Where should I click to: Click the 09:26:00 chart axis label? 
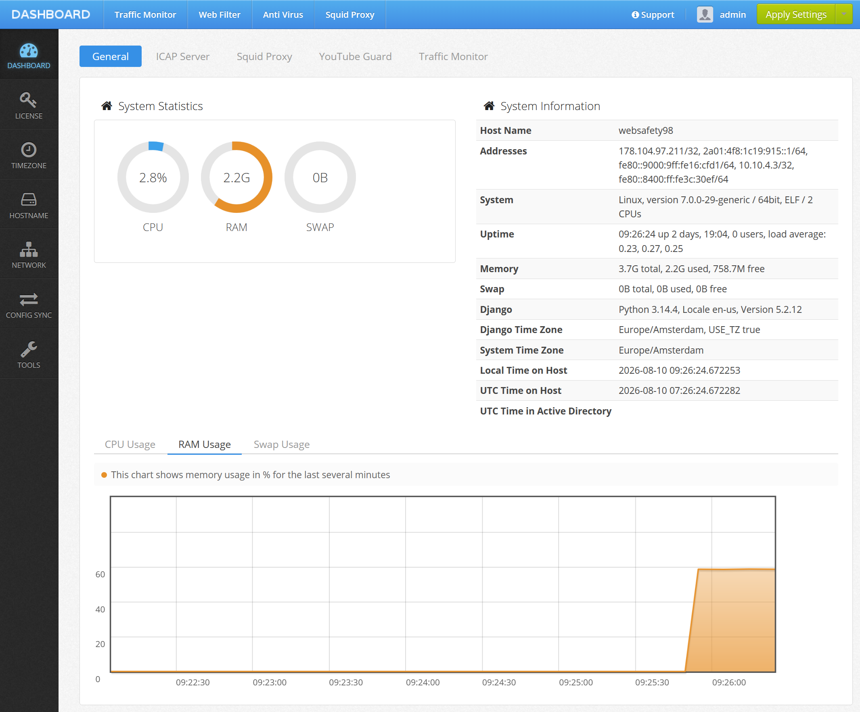(728, 682)
